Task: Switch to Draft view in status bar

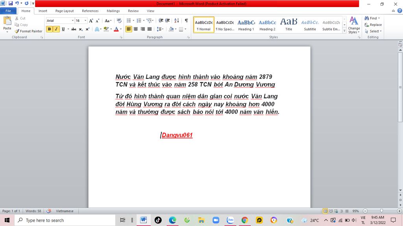Action: 347,211
